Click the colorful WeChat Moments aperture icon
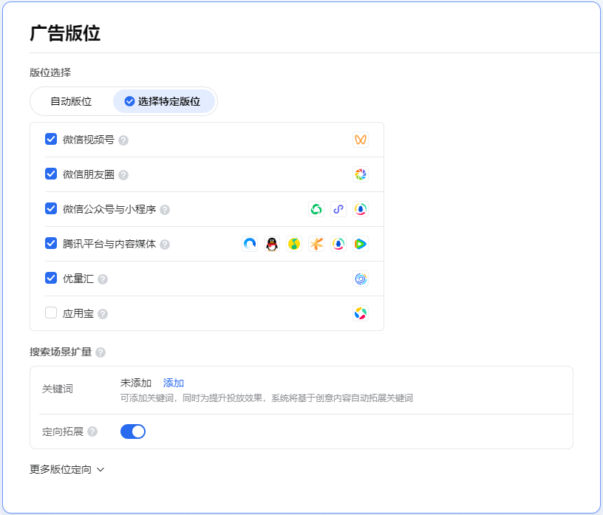Image resolution: width=603 pixels, height=515 pixels. pos(361,174)
